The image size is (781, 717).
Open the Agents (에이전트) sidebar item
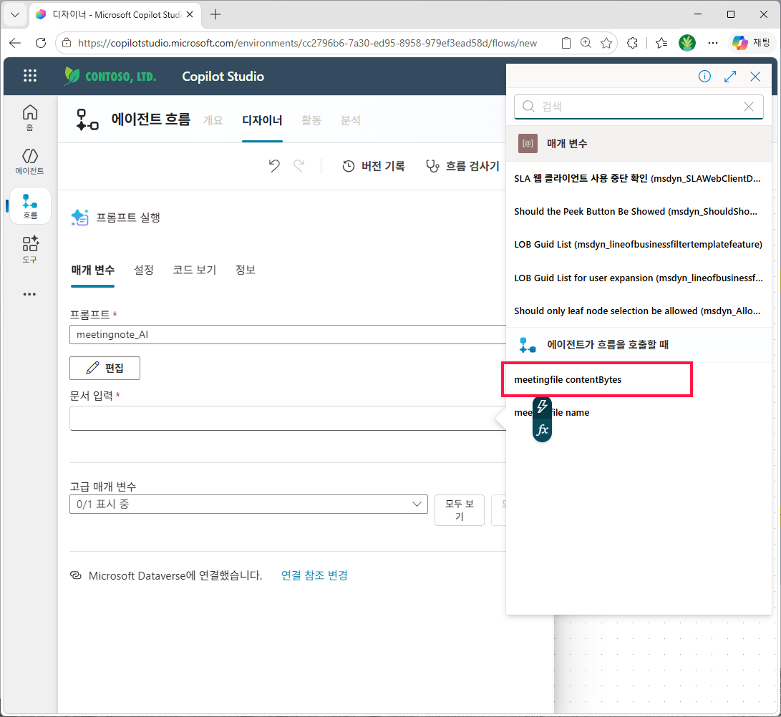click(x=30, y=162)
